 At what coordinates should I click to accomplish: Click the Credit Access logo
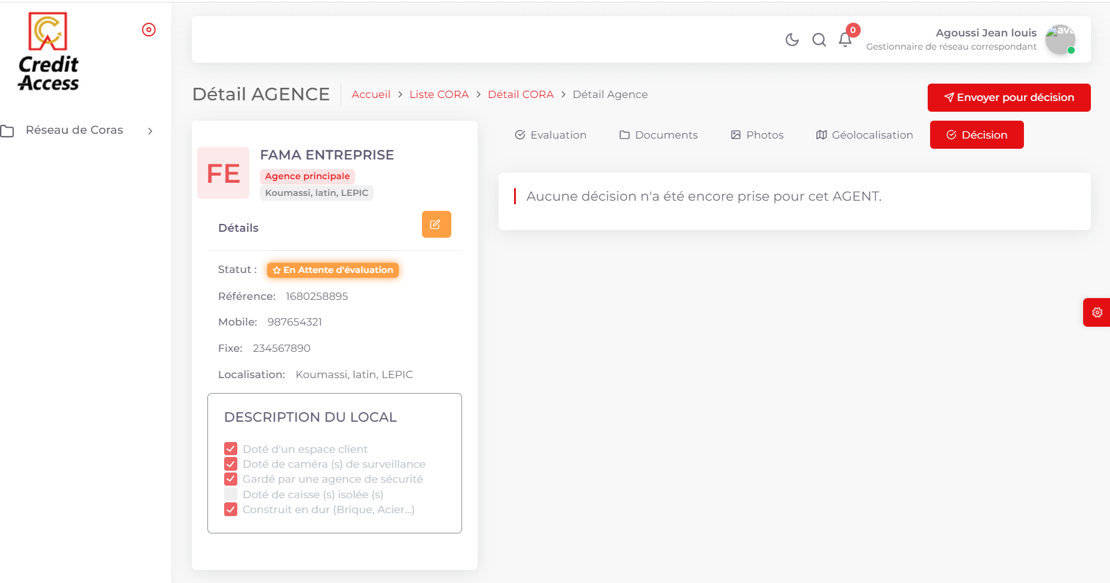[x=48, y=52]
